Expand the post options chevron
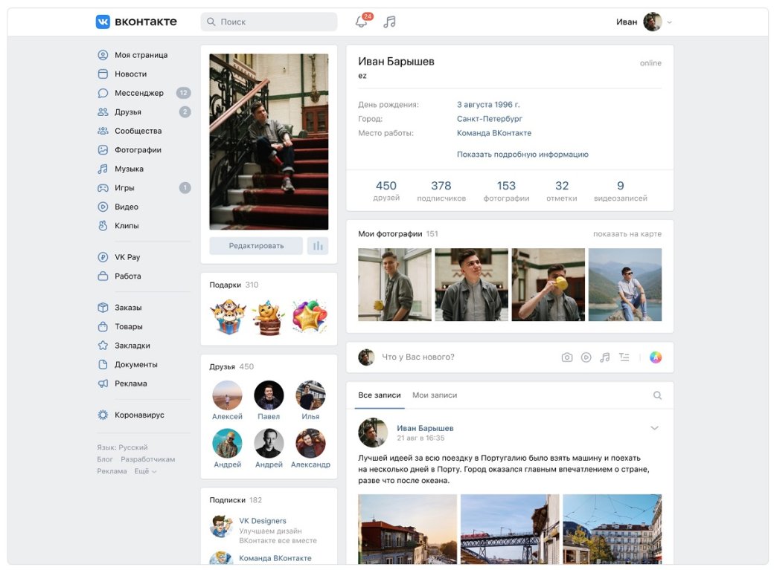Image resolution: width=774 pixels, height=570 pixels. pyautogui.click(x=654, y=428)
